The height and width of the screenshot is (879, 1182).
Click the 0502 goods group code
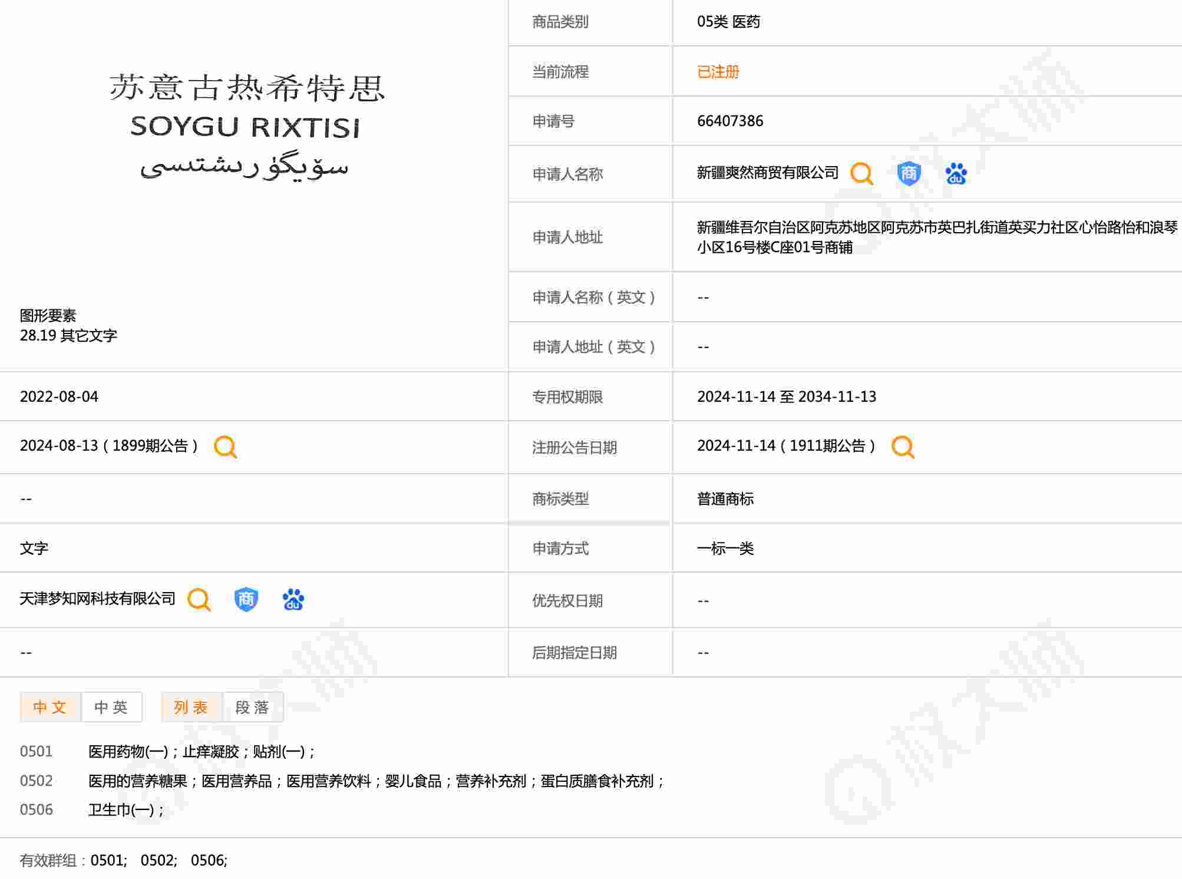coord(36,781)
